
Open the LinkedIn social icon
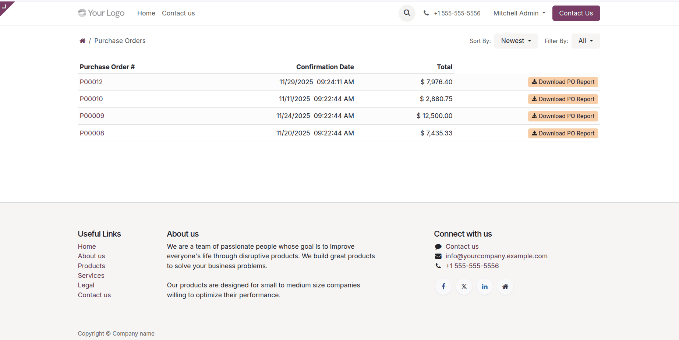coord(484,287)
